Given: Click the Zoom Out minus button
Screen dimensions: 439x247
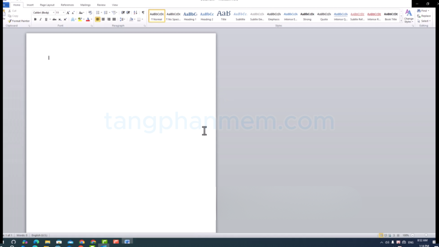Looking at the screenshot, I should coord(412,235).
